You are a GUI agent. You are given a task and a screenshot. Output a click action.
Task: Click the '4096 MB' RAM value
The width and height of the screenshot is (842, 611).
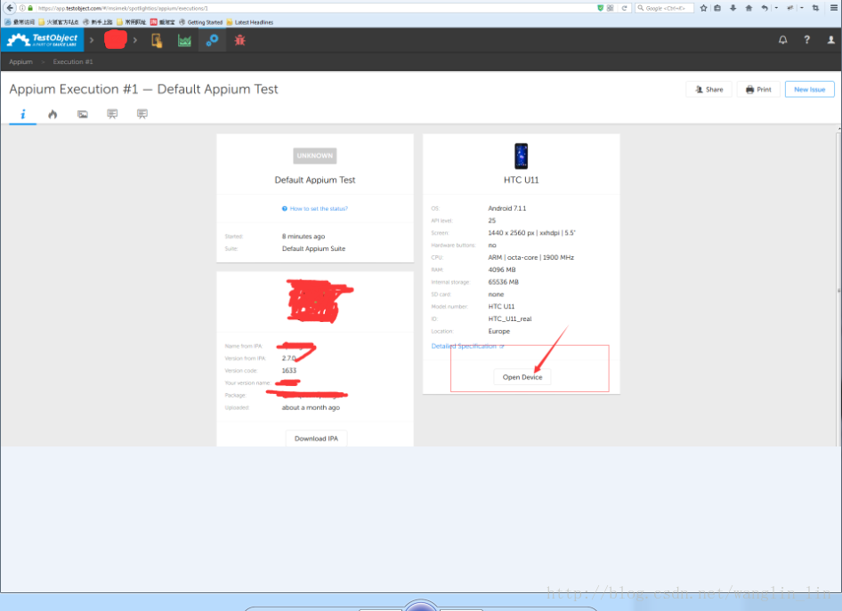tap(501, 269)
